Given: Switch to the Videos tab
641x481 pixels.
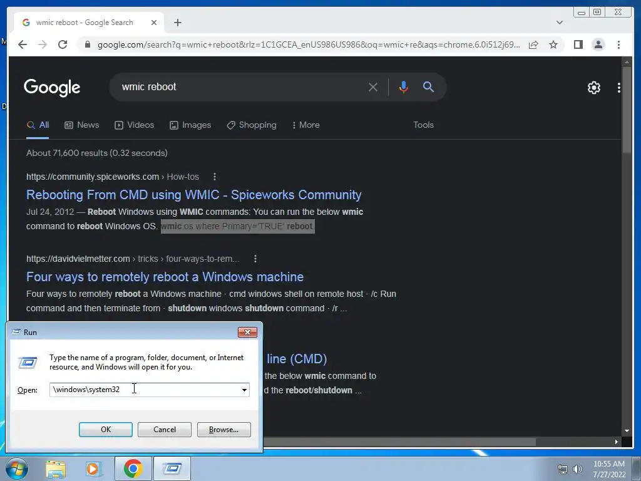Looking at the screenshot, I should (134, 125).
